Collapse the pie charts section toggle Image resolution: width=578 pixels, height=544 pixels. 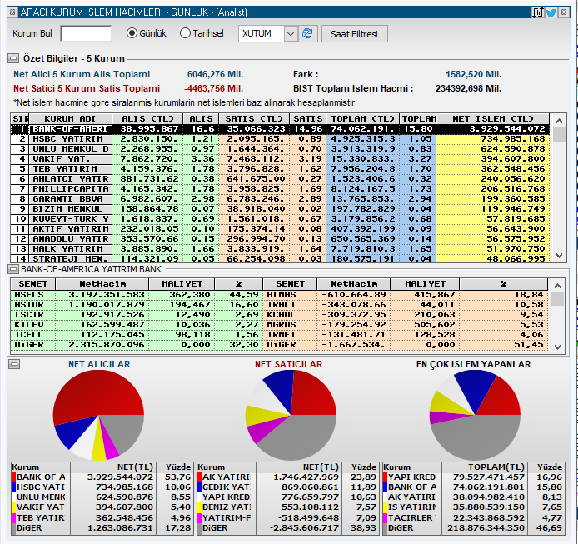[x=14, y=364]
